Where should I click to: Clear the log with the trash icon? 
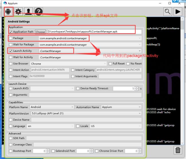[178, 150]
